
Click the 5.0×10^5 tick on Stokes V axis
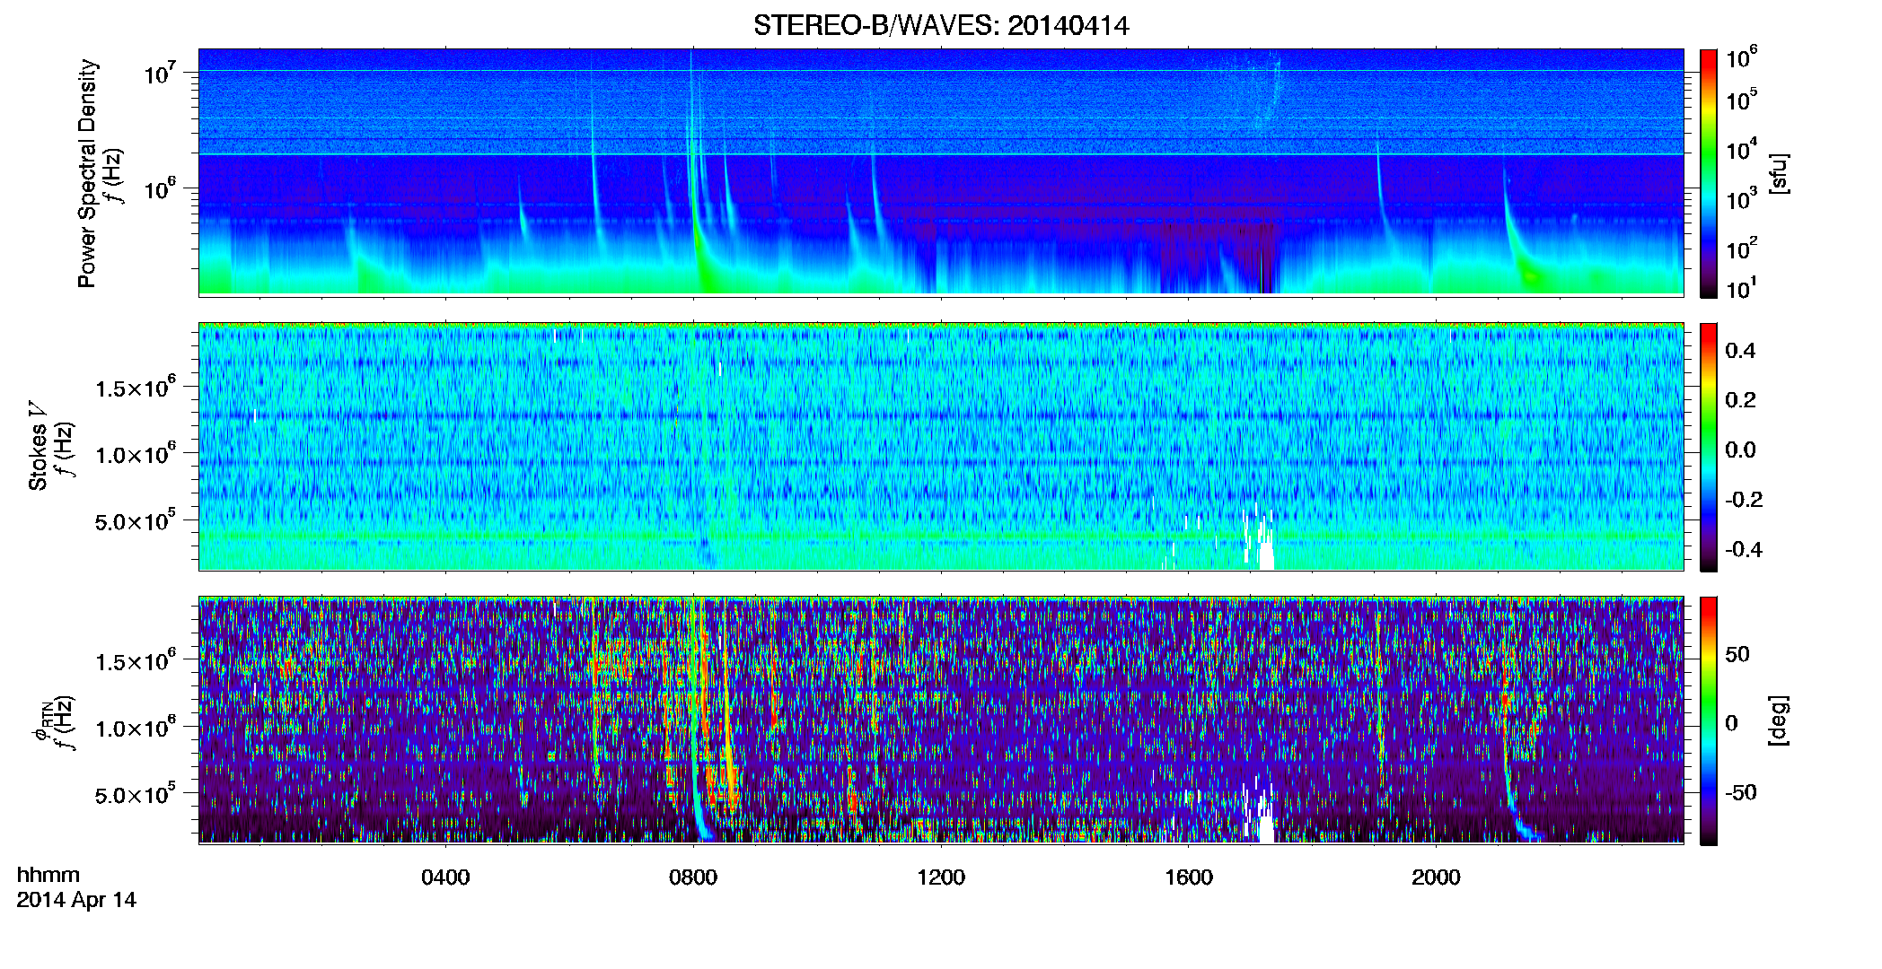click(x=136, y=520)
